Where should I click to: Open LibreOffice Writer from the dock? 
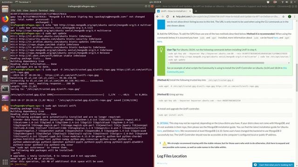[x=5, y=39]
